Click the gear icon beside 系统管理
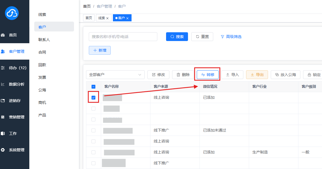The image size is (322, 169). (x=3, y=150)
